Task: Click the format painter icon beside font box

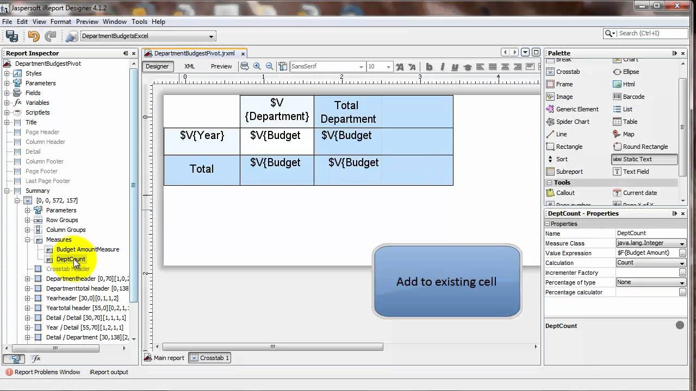Action: (x=283, y=66)
